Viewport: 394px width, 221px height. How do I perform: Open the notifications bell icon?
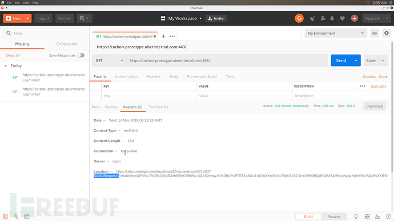(x=332, y=18)
